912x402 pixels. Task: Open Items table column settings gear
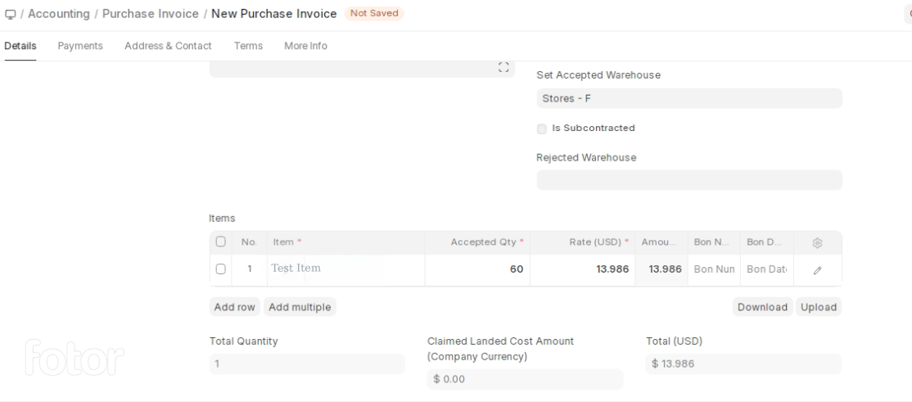[x=817, y=243]
